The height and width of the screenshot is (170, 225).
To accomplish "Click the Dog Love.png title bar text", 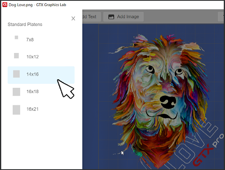I will point(21,5).
